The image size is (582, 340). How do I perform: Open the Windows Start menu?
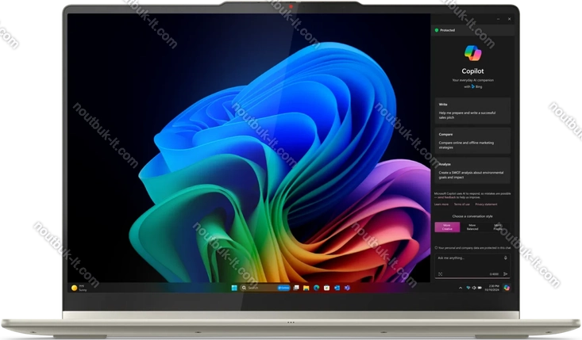tap(234, 288)
